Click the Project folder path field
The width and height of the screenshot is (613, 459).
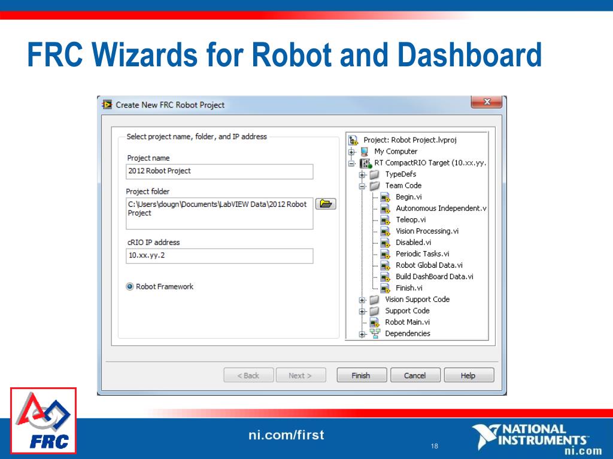(x=219, y=213)
